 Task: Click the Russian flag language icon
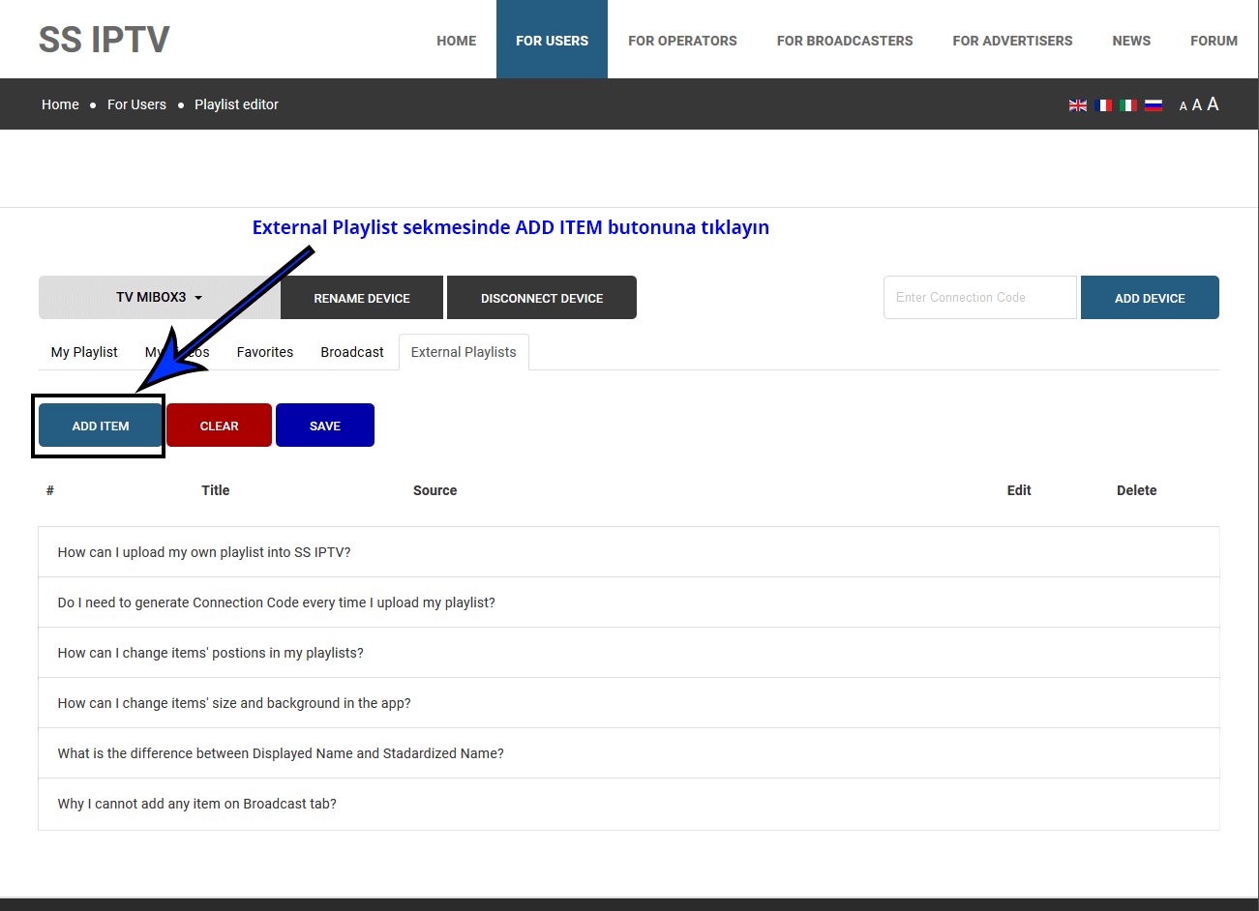pos(1154,105)
